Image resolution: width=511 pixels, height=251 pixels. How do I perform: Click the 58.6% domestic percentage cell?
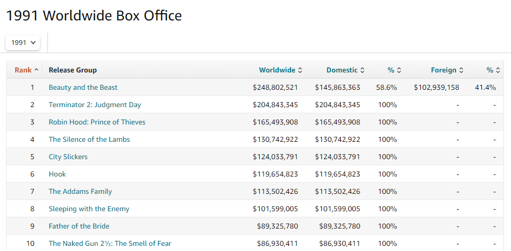[387, 87]
